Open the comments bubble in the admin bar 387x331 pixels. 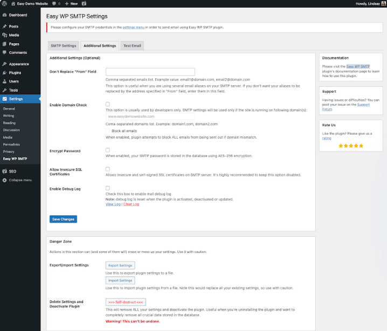click(54, 4)
